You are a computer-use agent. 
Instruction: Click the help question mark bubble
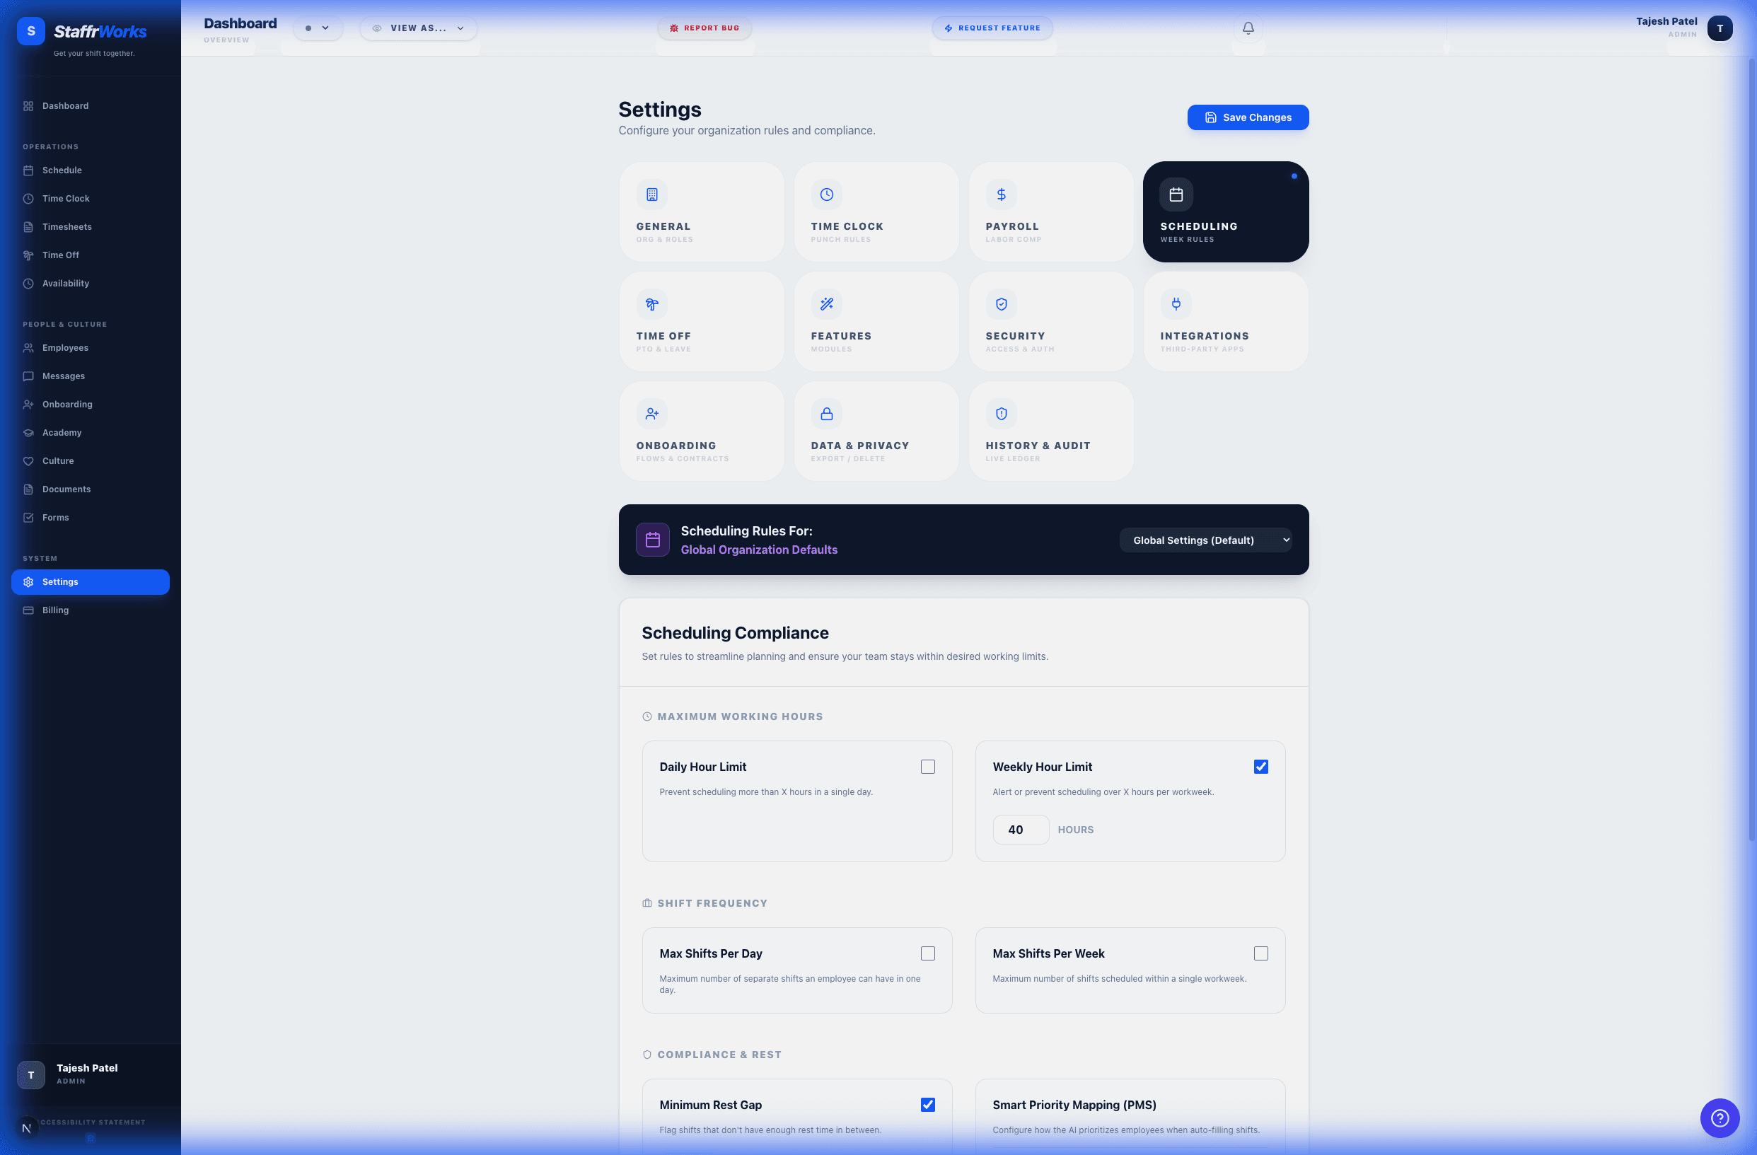[x=1719, y=1118]
